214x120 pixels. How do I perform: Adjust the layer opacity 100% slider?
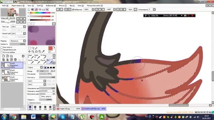point(17,44)
